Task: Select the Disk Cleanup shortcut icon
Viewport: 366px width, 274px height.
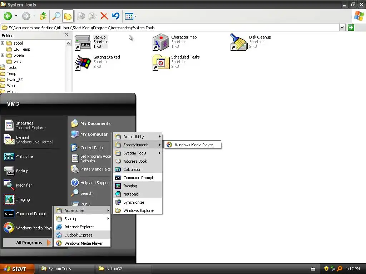Action: 238,42
